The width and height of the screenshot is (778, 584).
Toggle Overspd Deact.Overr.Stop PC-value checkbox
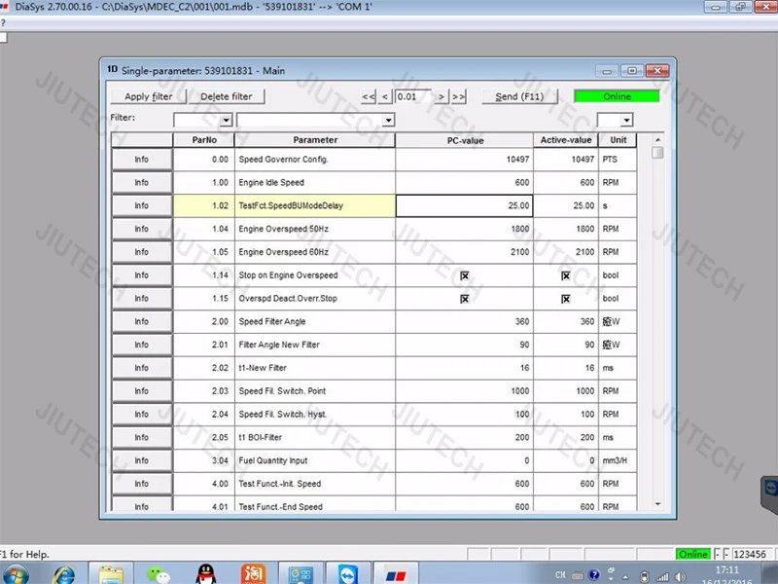point(465,299)
